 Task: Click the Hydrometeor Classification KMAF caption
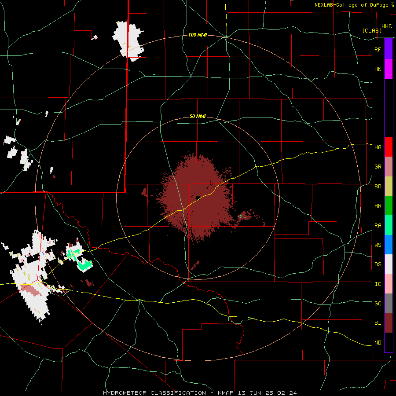click(200, 393)
